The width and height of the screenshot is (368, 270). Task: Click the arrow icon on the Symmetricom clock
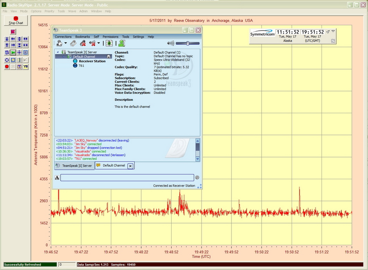click(x=328, y=32)
